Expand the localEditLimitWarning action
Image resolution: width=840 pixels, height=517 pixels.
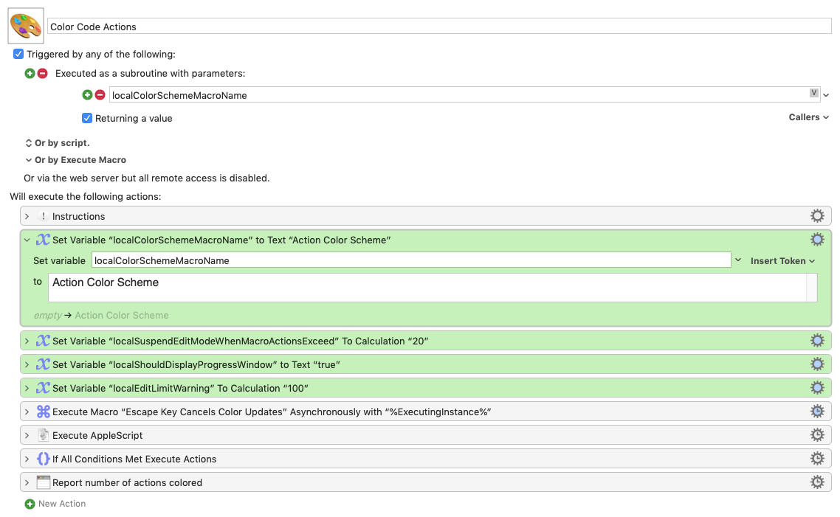click(x=27, y=388)
